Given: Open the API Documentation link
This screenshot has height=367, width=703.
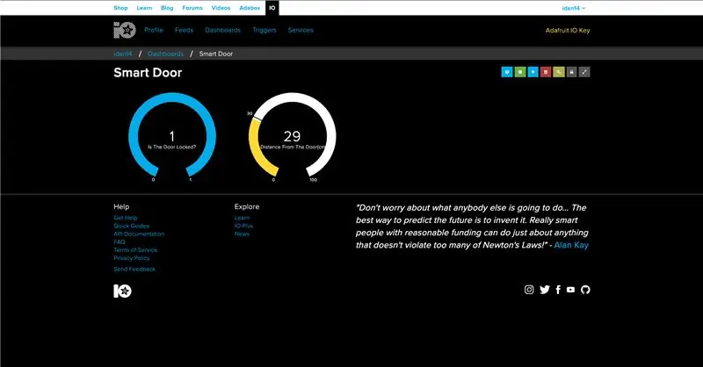Looking at the screenshot, I should (x=139, y=234).
